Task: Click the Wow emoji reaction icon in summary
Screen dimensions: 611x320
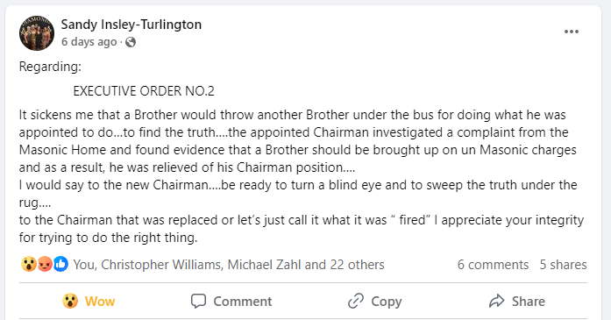Action: 29,264
